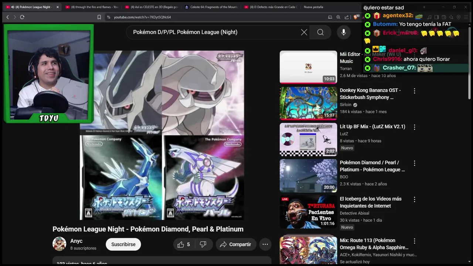The height and width of the screenshot is (266, 473).
Task: Close the Pokémon League Night tab
Action: [x=57, y=7]
